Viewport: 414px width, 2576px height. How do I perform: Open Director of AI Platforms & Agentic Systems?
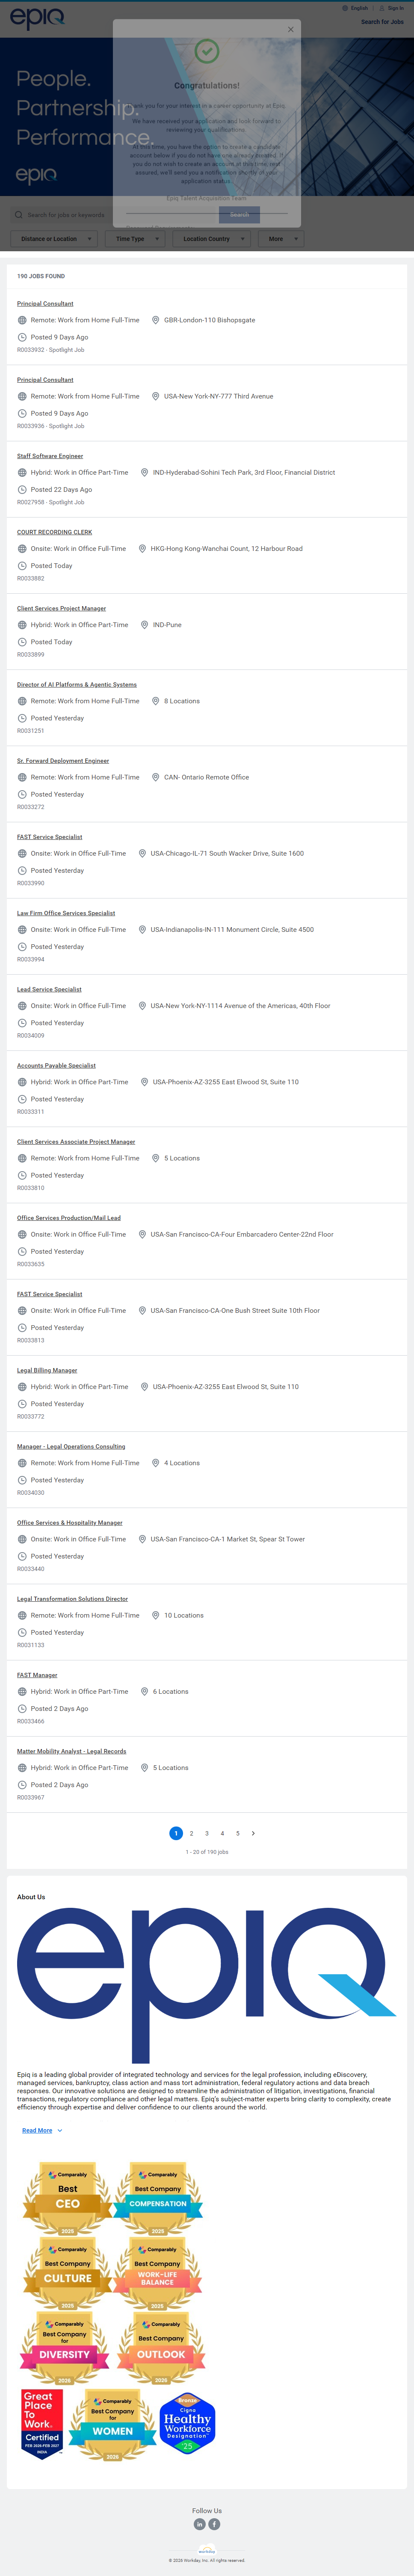(77, 685)
